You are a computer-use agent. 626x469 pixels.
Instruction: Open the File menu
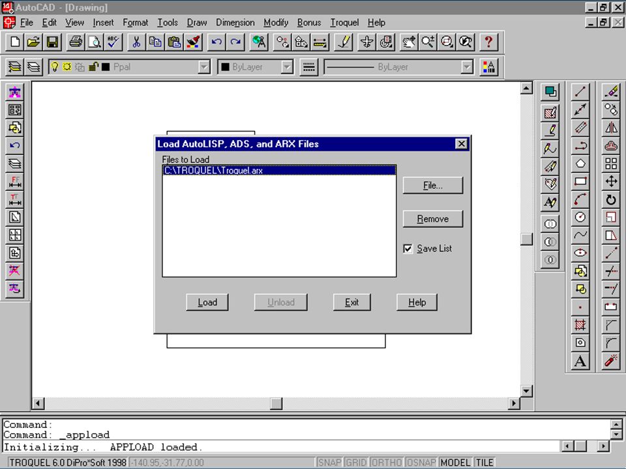tap(26, 23)
